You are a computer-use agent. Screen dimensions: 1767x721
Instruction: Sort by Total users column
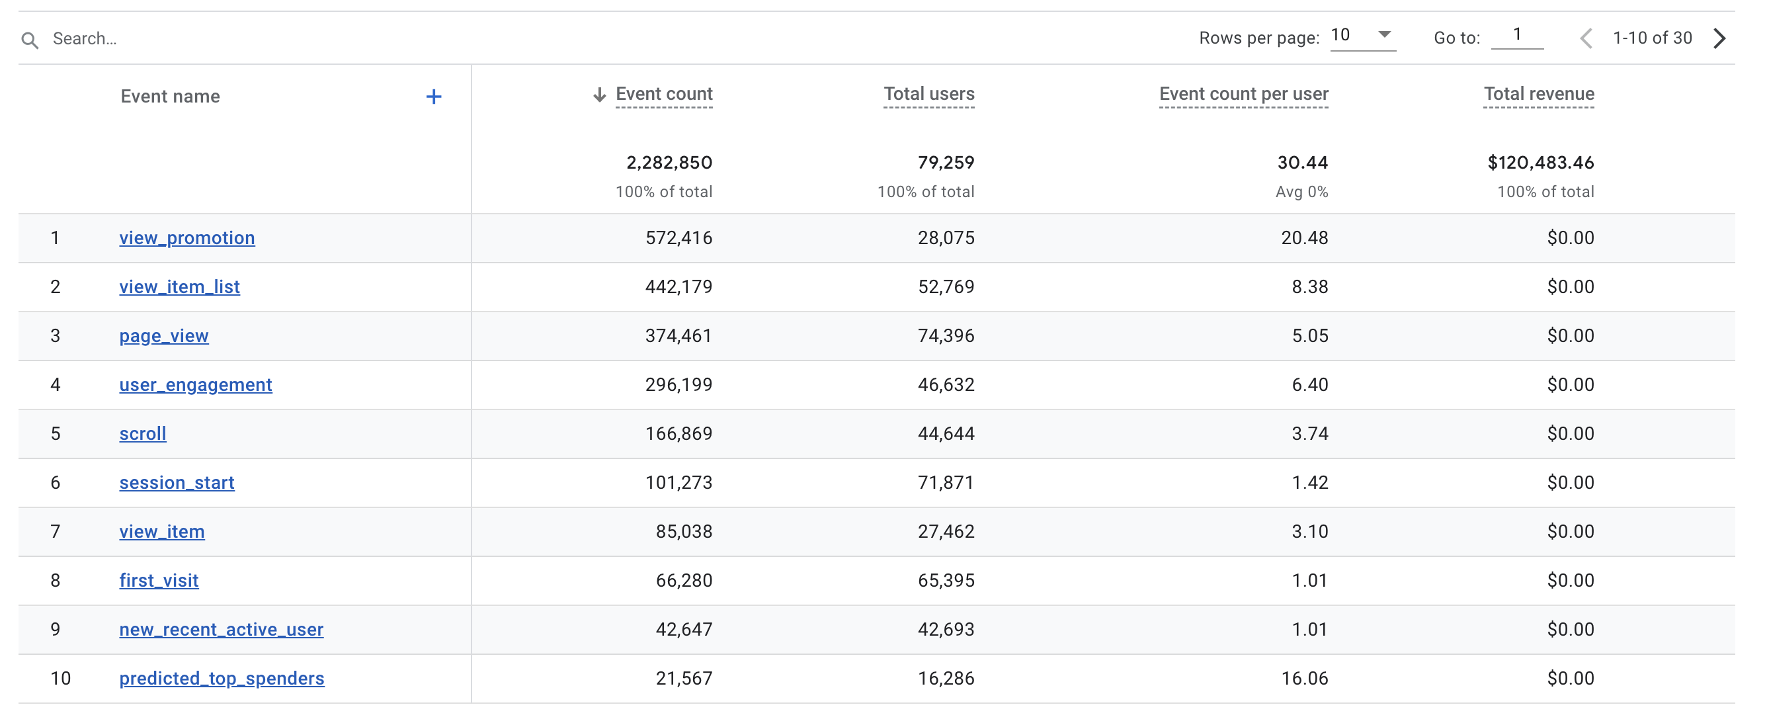tap(928, 94)
